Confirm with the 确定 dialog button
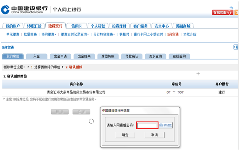Screen dimensions: 240x158 (125, 135)
